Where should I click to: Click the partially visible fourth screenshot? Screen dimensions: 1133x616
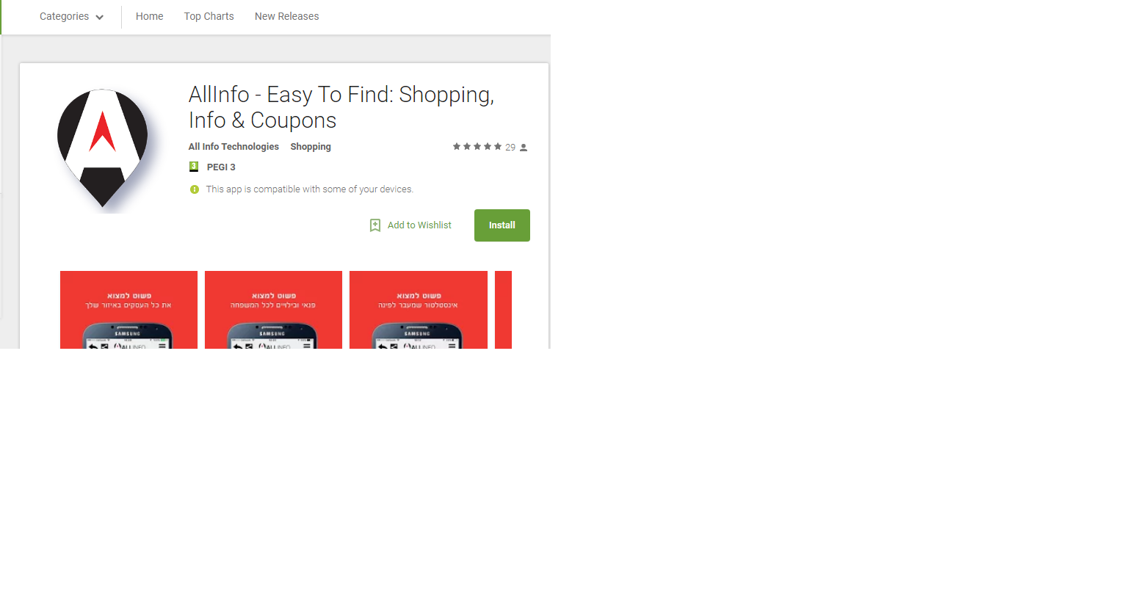(x=503, y=310)
